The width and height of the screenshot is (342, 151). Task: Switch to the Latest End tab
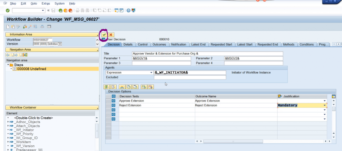198,44
